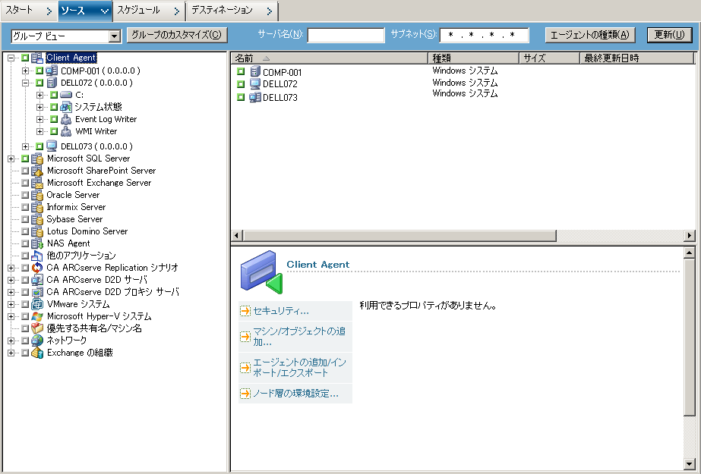The image size is (701, 474).
Task: Click the WMI Writer icon
Action: [x=66, y=131]
